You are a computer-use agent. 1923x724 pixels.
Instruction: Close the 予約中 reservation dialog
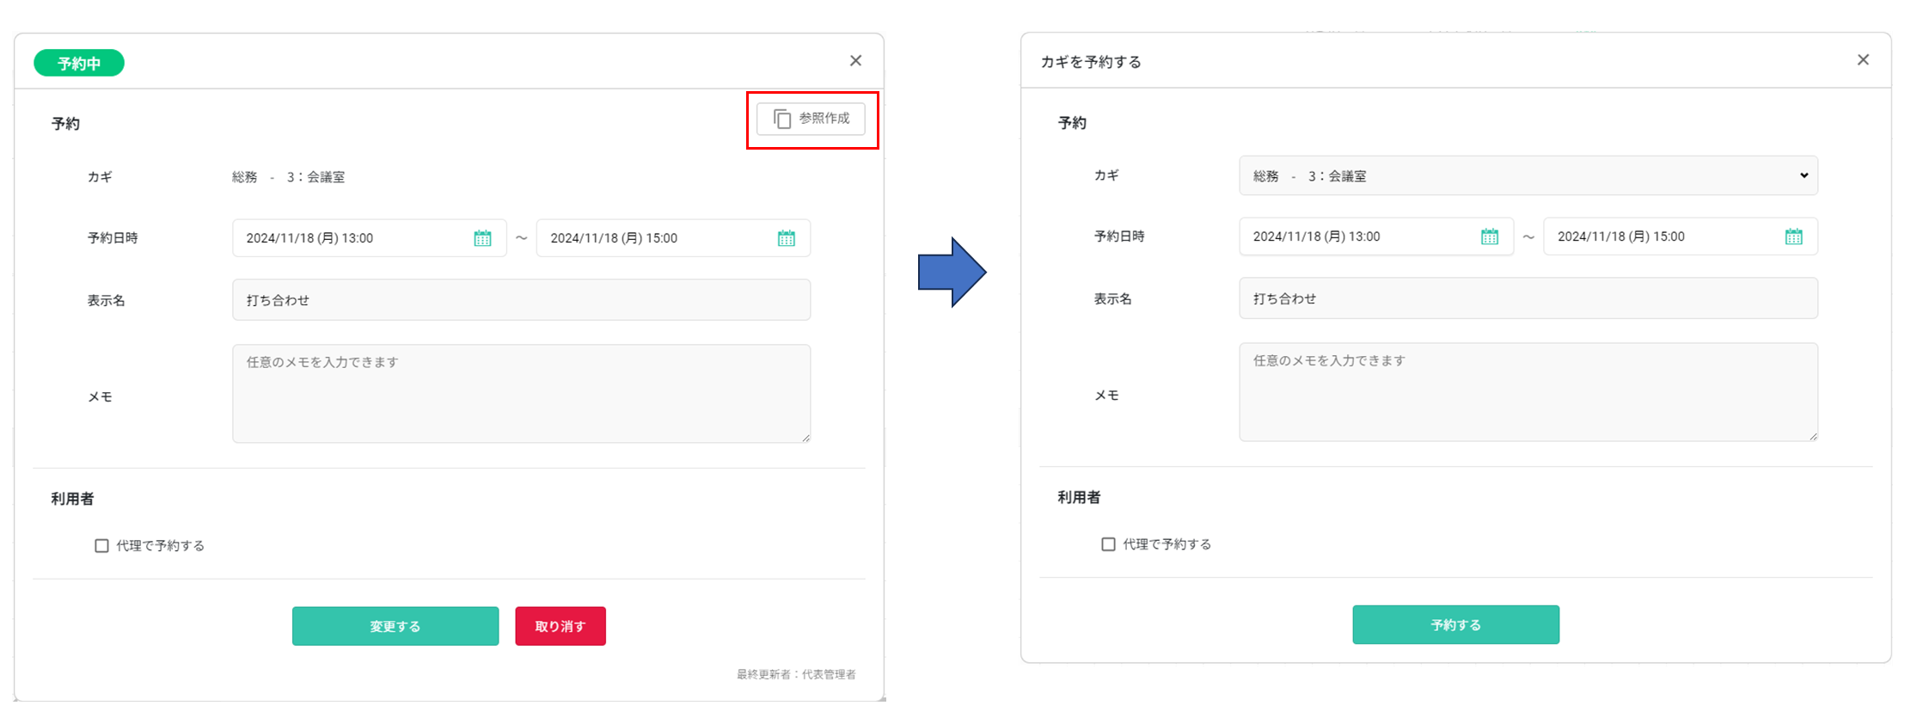(855, 60)
